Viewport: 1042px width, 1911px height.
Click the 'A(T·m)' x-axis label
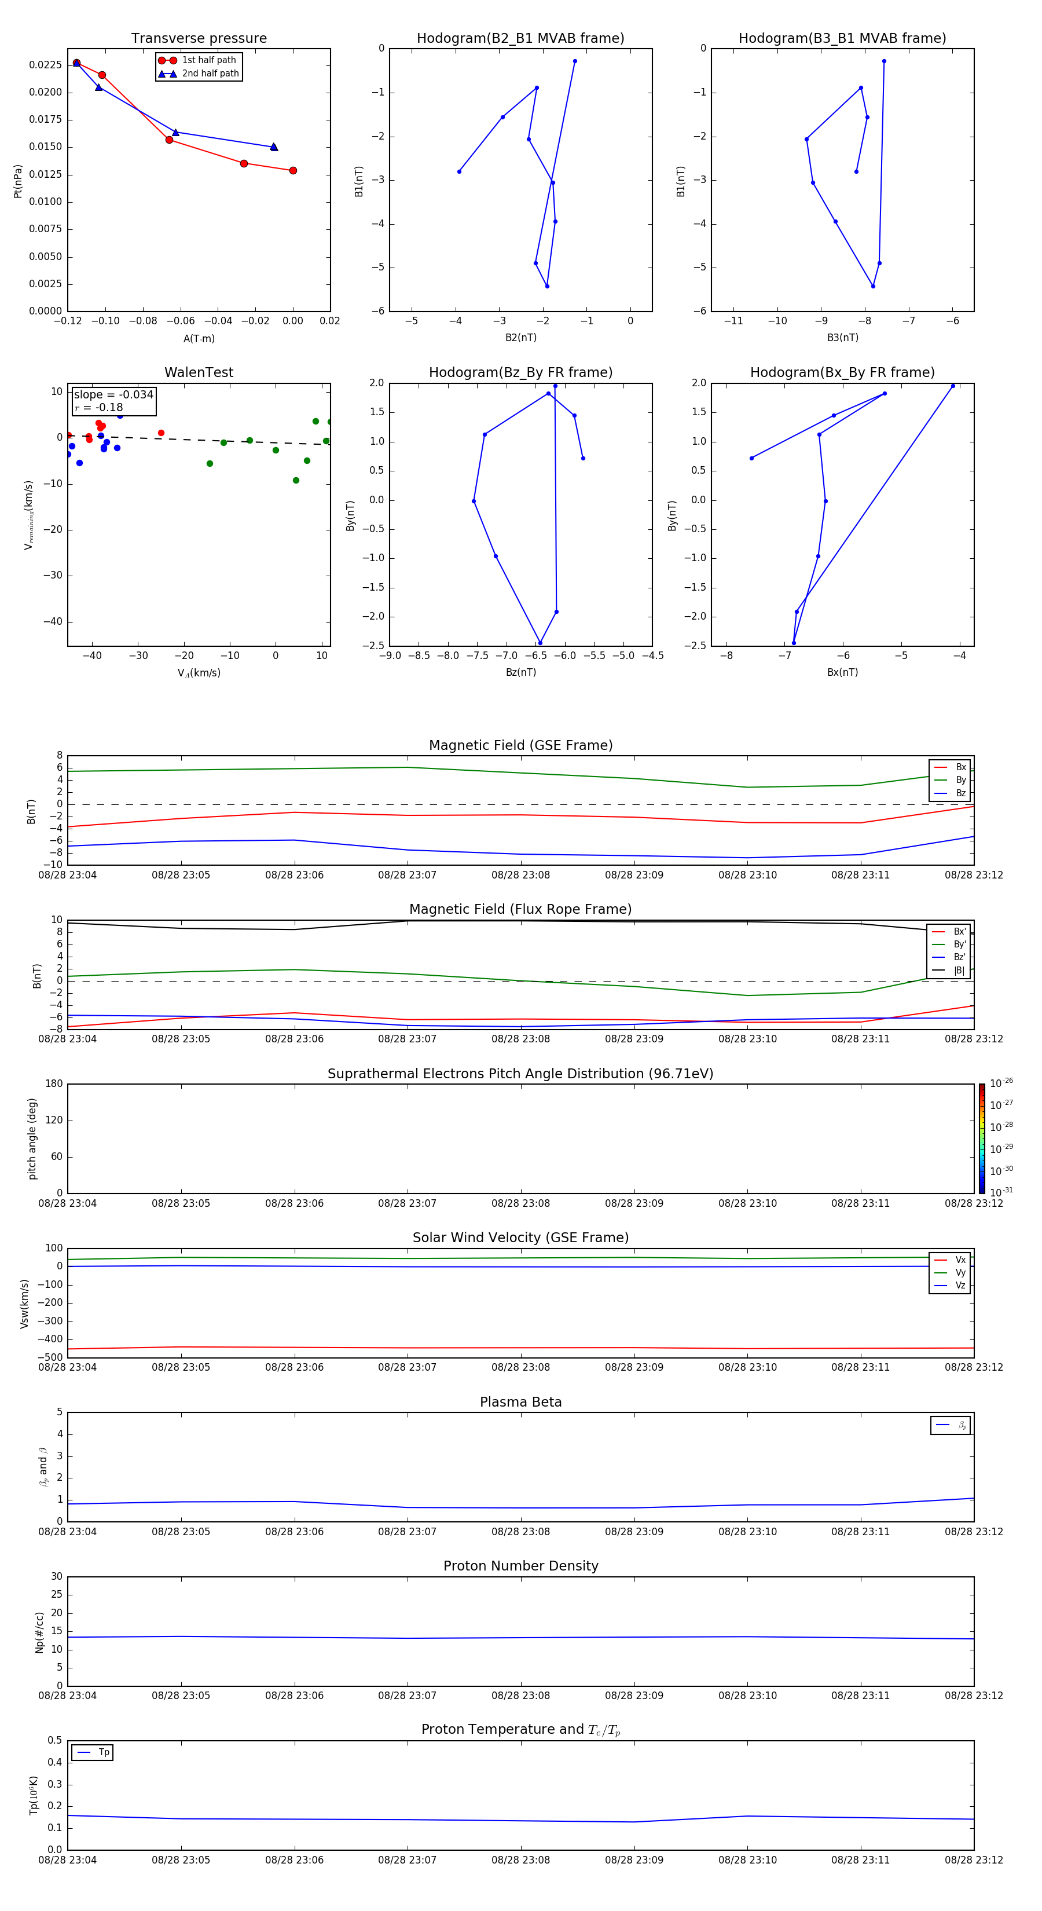pyautogui.click(x=199, y=339)
